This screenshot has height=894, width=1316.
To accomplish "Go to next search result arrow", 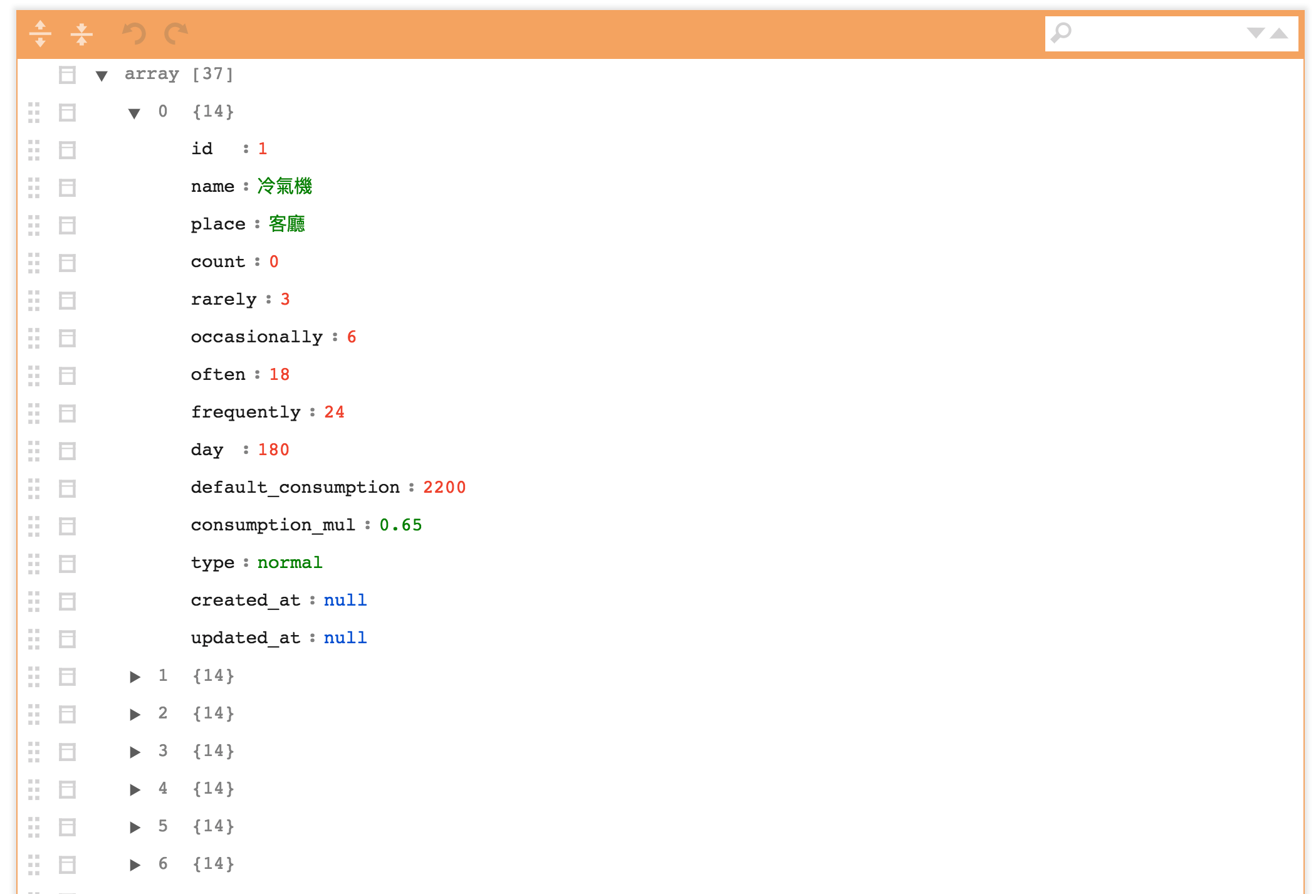I will point(1255,33).
